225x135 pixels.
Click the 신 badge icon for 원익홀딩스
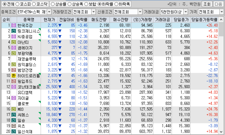pyautogui.click(x=13, y=65)
